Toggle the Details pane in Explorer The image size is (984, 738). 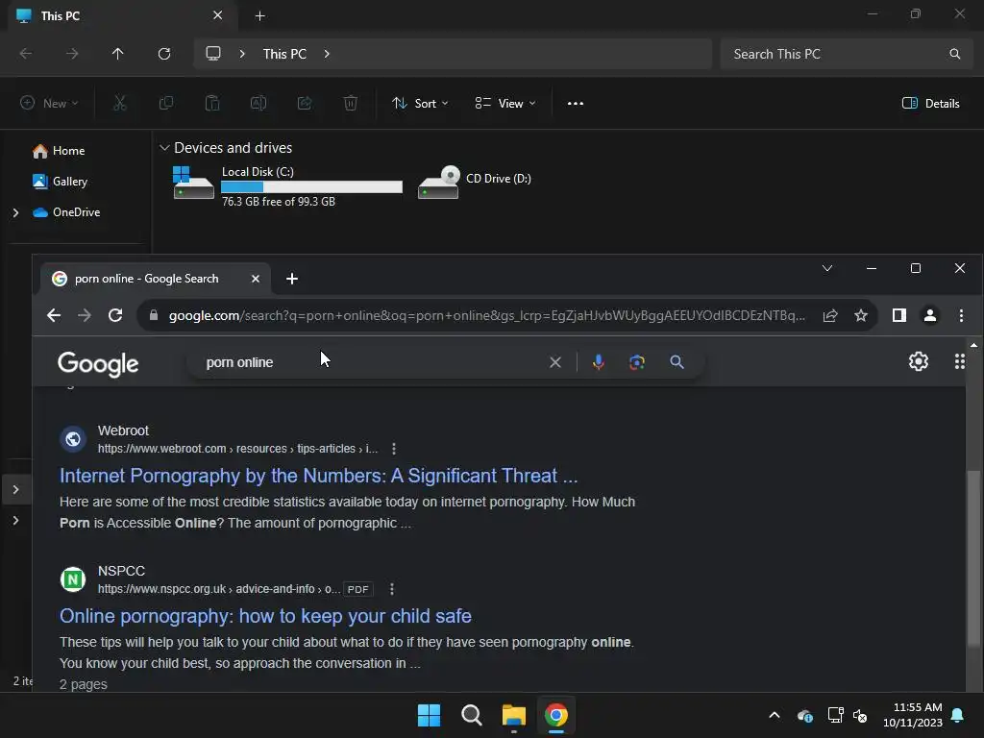pyautogui.click(x=930, y=104)
